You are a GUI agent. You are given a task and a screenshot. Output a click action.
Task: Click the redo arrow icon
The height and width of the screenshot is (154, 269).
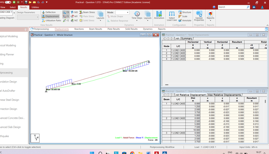43,2
